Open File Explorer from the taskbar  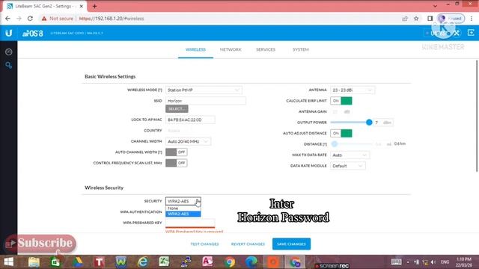click(x=34, y=262)
